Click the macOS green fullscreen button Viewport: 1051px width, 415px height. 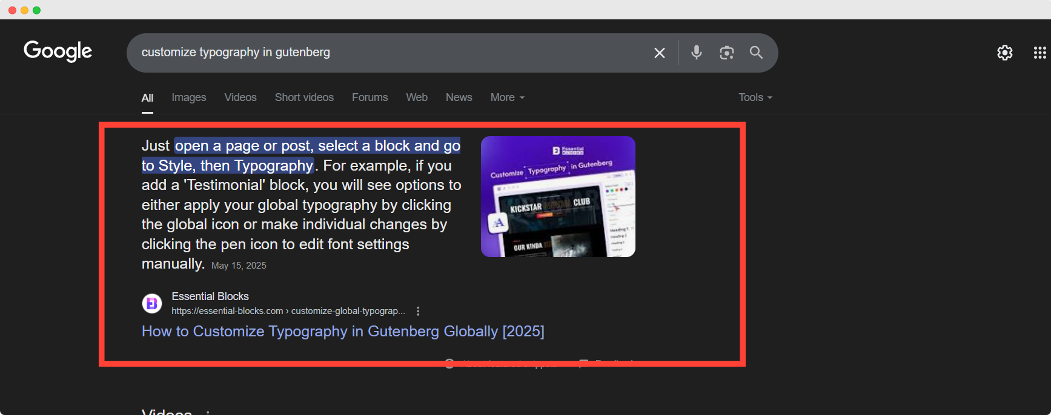tap(36, 10)
